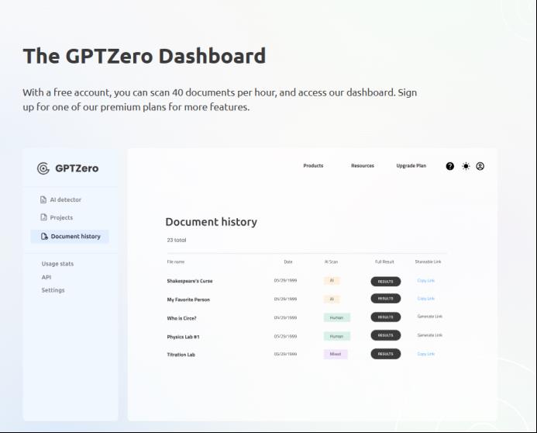Screen dimensions: 537x433
Task: Click the Shareable Link column header
Action: [428, 262]
